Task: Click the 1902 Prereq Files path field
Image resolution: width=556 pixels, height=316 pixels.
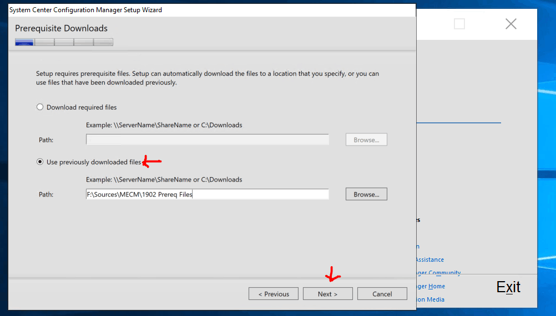Action: 208,194
